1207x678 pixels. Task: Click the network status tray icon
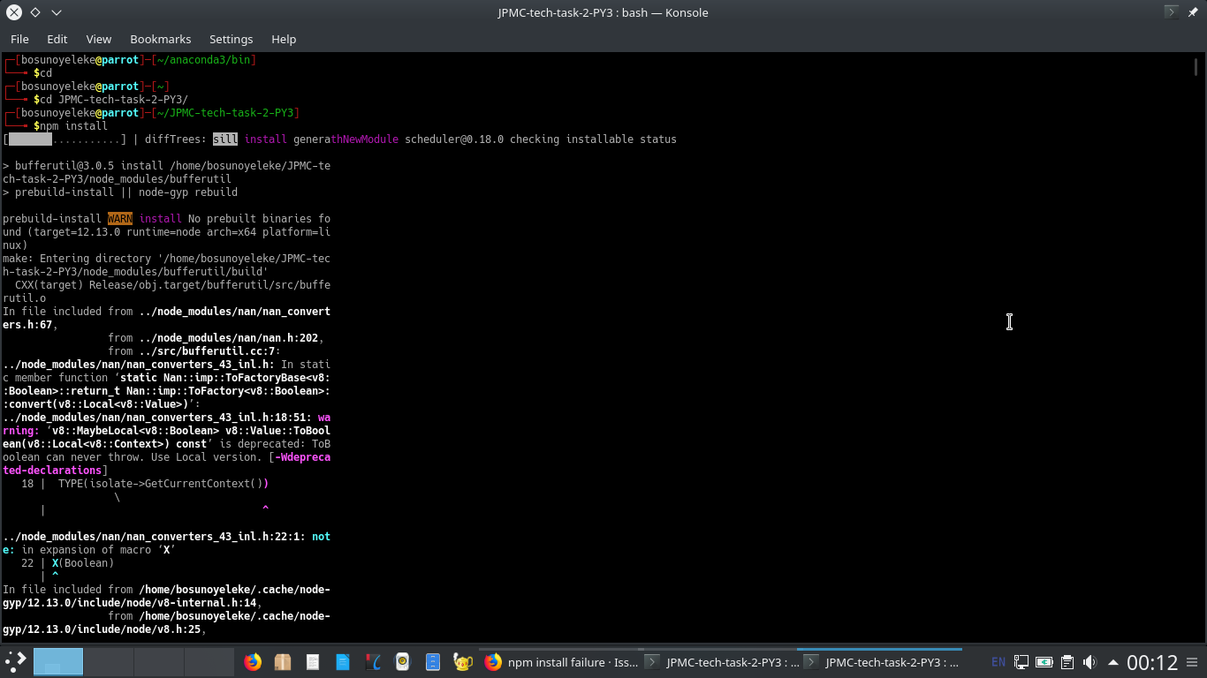[1021, 661]
